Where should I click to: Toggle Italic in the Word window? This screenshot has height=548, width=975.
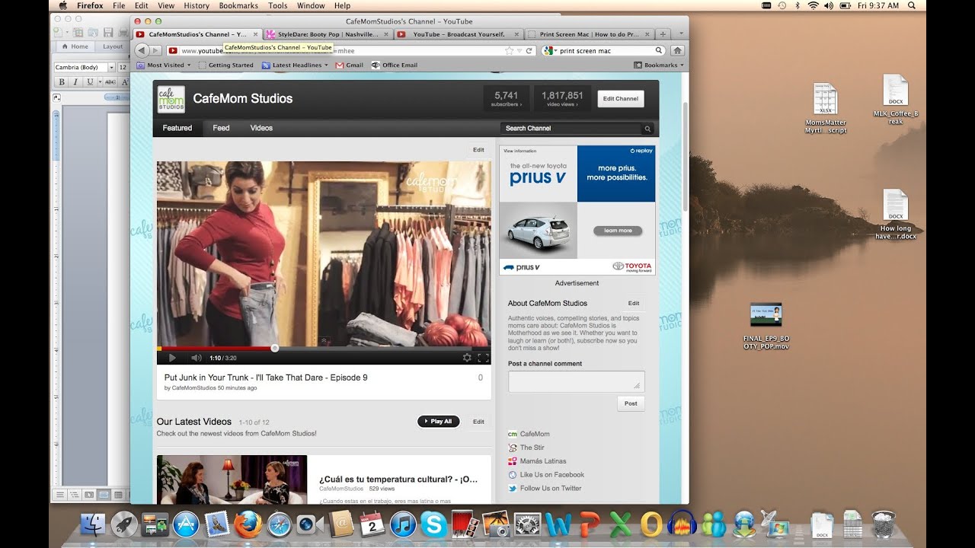(76, 82)
